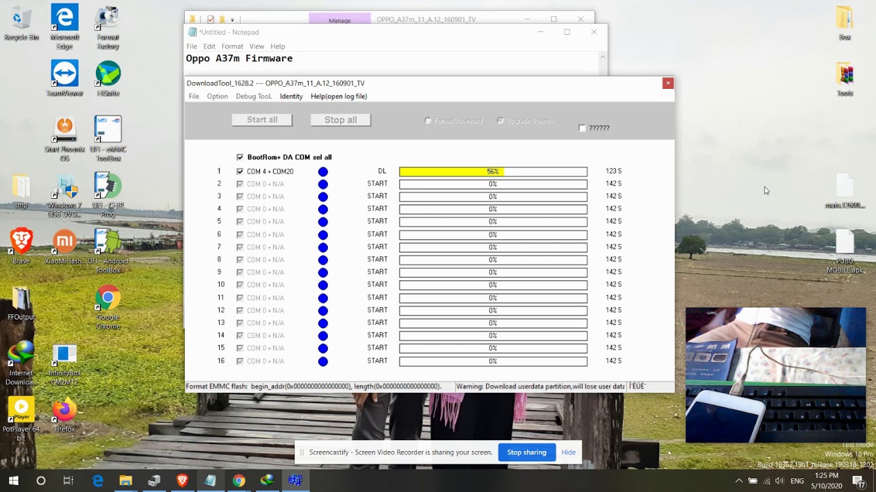Uncheck COM 4 + COM20 row checkbox
The image size is (876, 492).
point(240,172)
